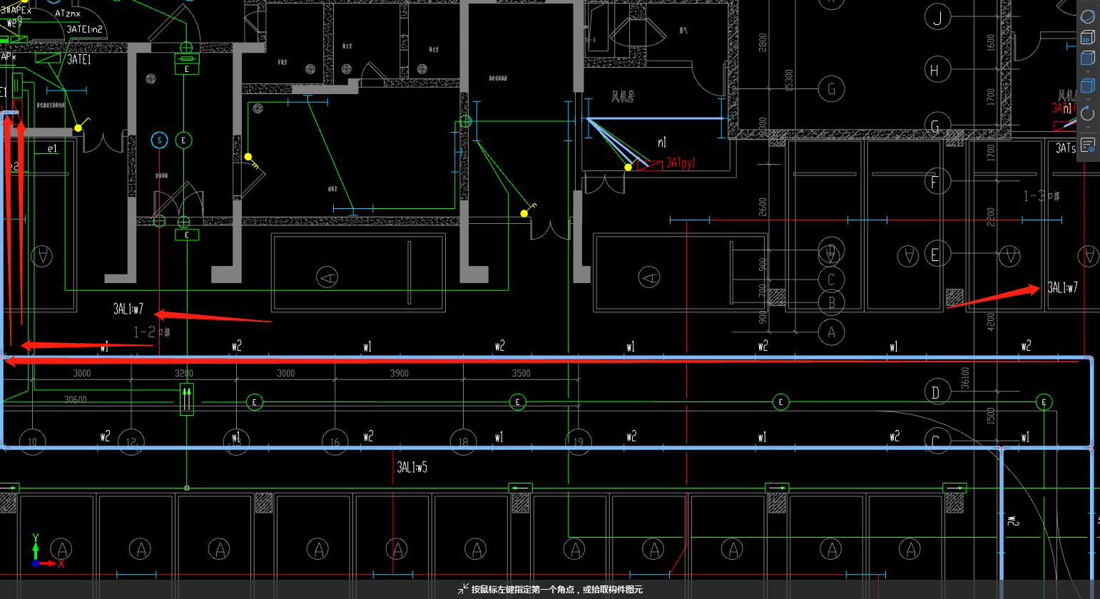
Task: Expand the dropdown under the rotate icon
Action: tap(1087, 126)
